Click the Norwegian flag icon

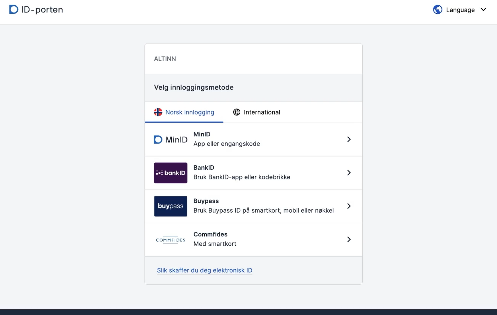pyautogui.click(x=158, y=112)
